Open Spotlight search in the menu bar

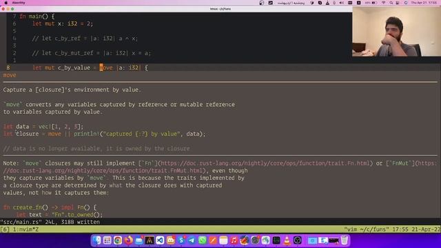(x=391, y=3)
